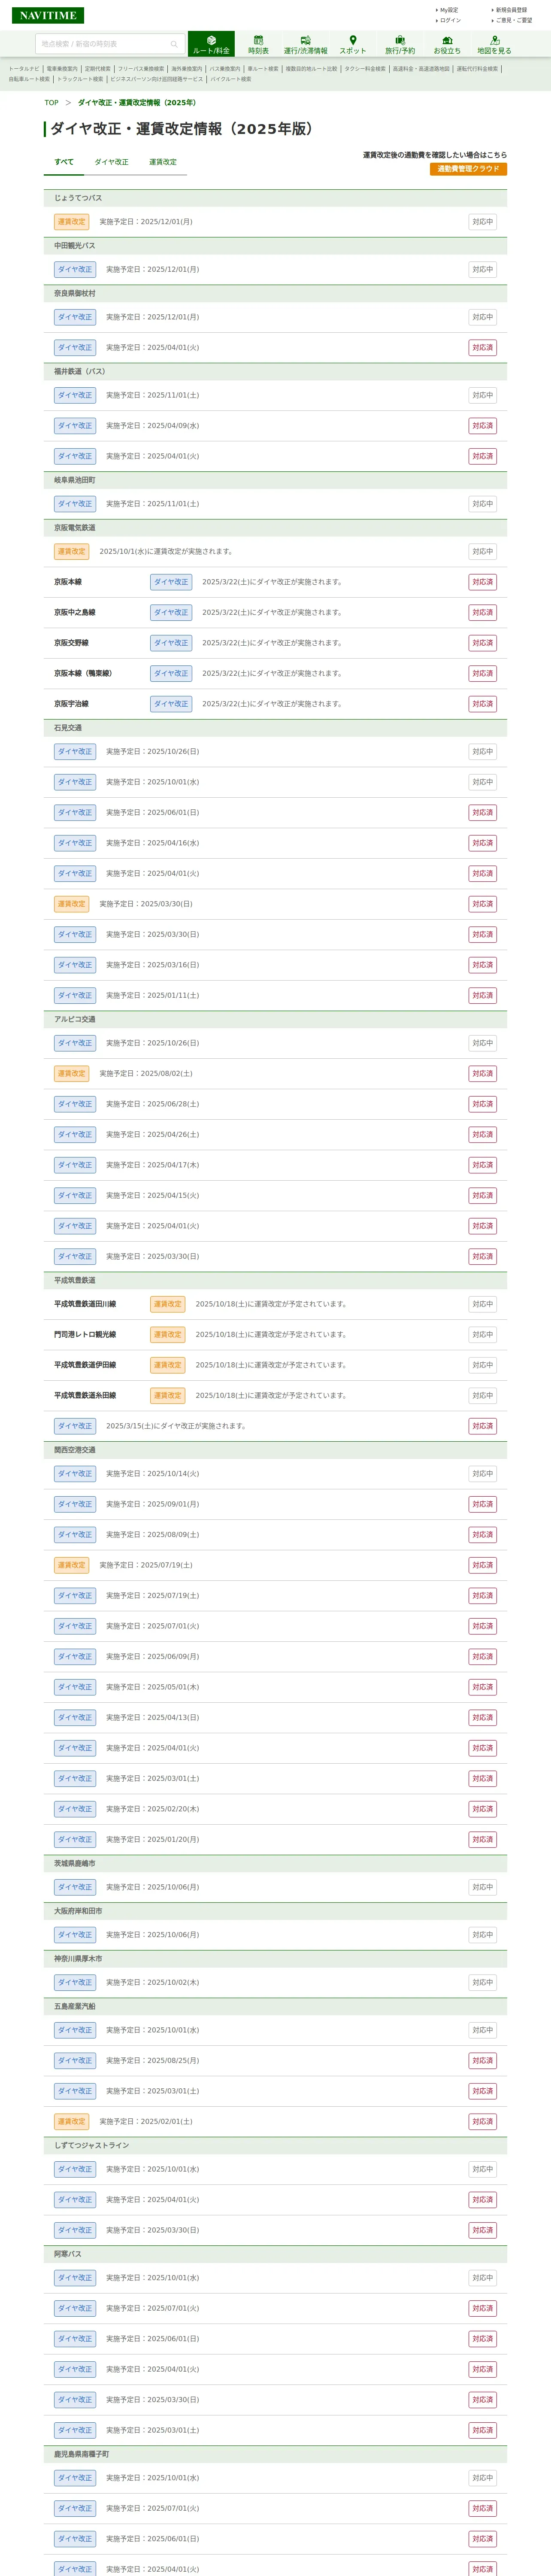Open the 電車乗換案内 sub-menu link
Image resolution: width=551 pixels, height=2576 pixels.
pos(62,69)
